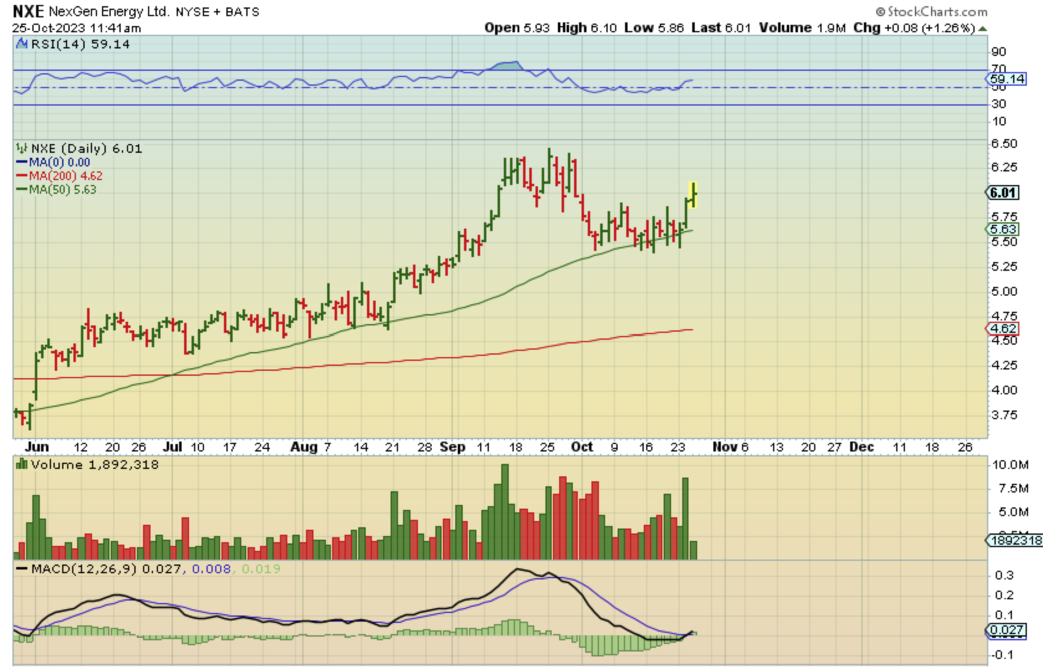This screenshot has height=667, width=1043.
Task: Click the price bars icon beside NXE (Daily)
Action: click(x=22, y=148)
